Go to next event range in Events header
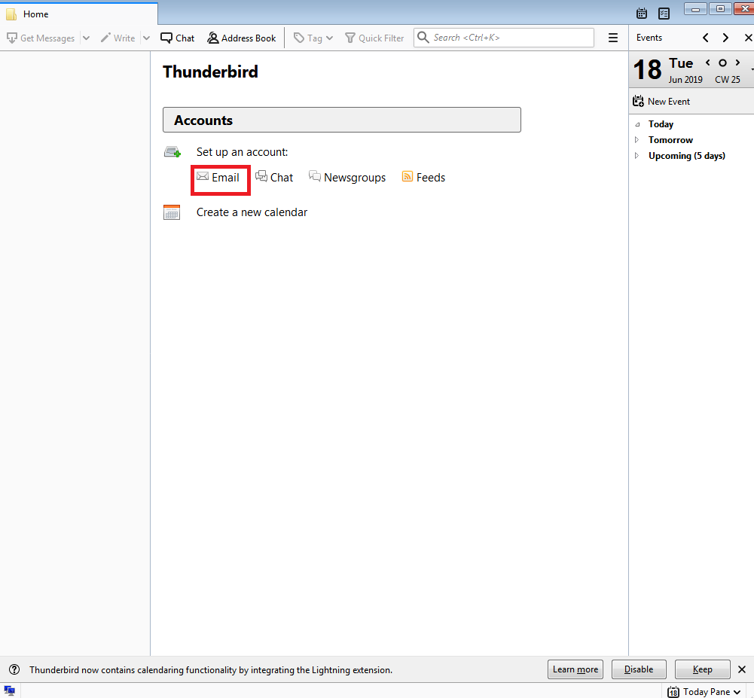 (x=725, y=38)
